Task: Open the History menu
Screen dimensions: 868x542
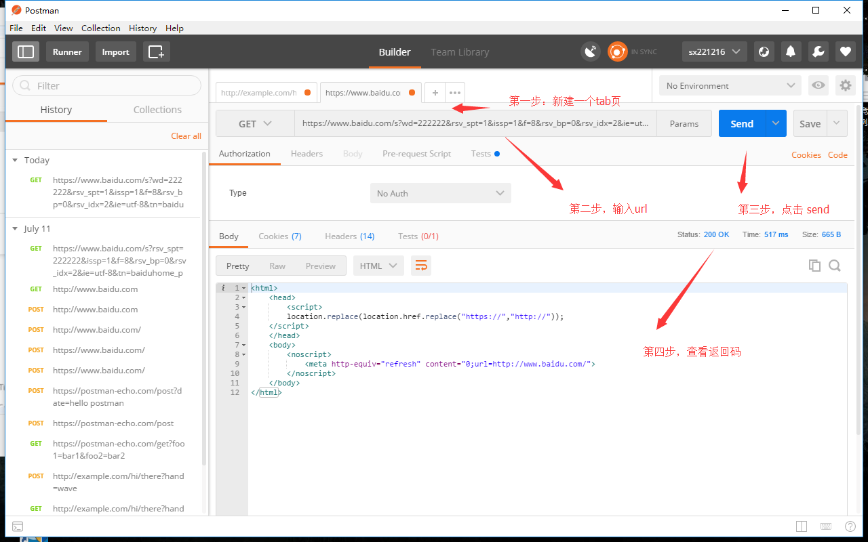Action: (142, 28)
